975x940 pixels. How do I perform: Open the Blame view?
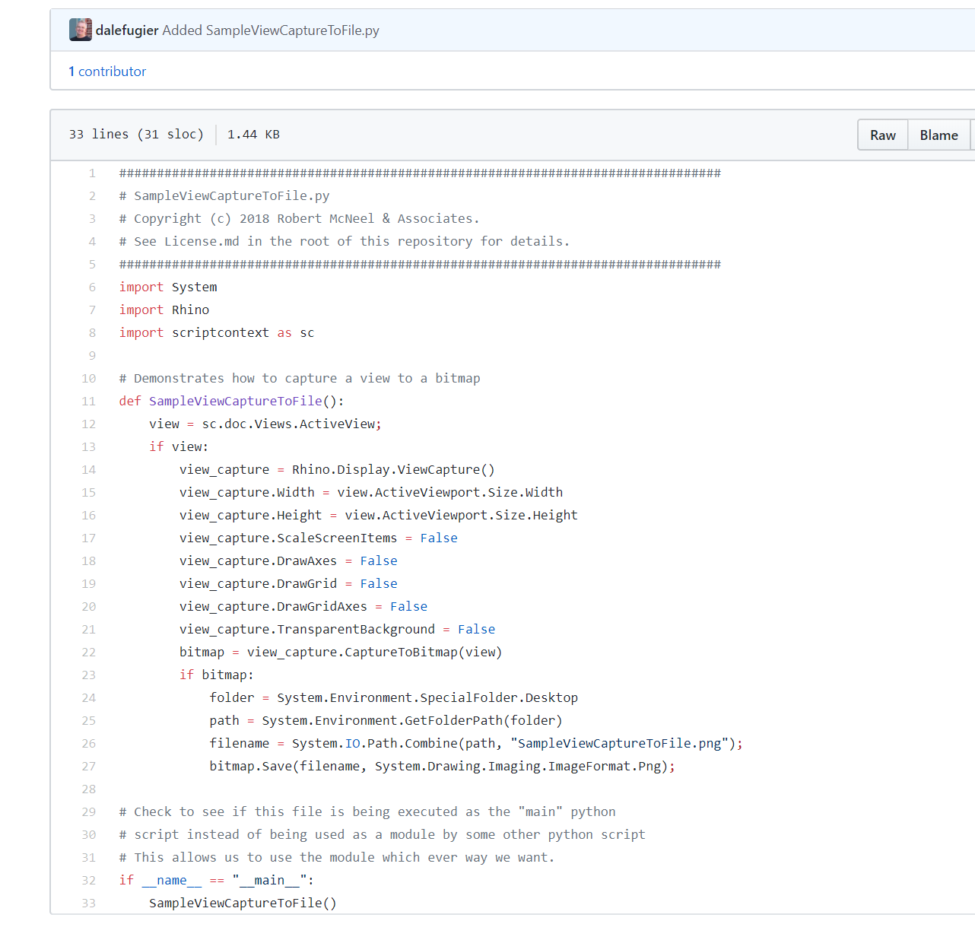tap(938, 135)
